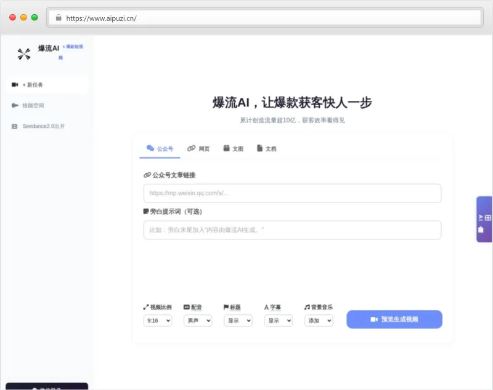The width and height of the screenshot is (493, 390).
Task: Click the music note icon beside 背景音乐
Action: (x=307, y=307)
